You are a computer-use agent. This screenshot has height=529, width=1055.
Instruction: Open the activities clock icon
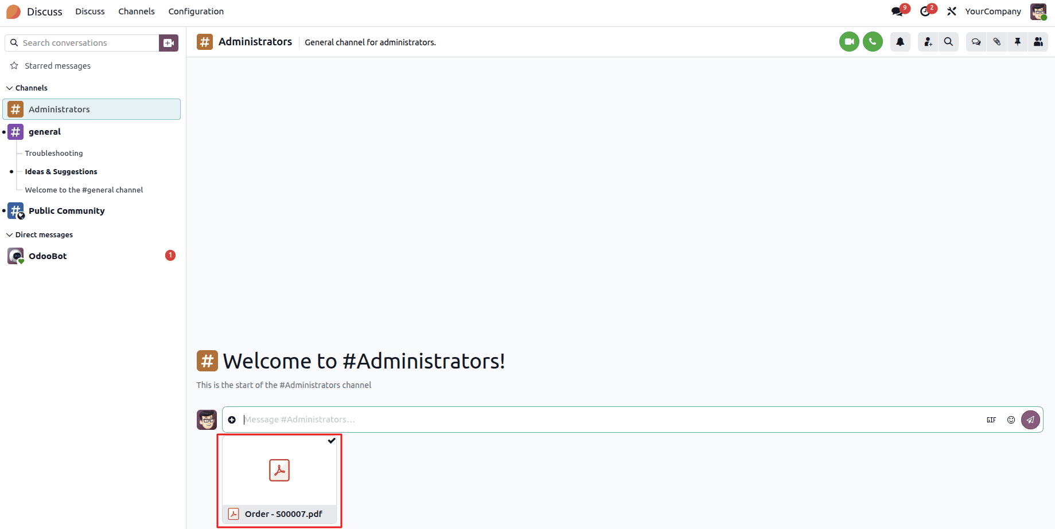point(925,11)
